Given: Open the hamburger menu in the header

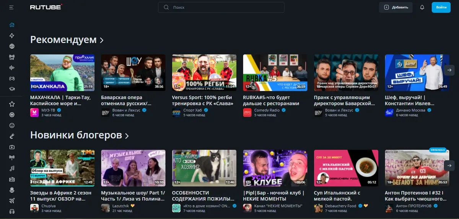Looking at the screenshot, I should [12, 7].
